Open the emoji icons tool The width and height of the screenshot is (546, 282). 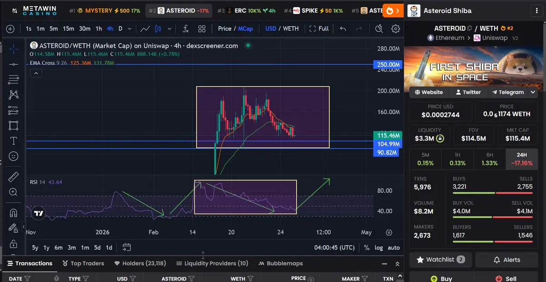14,156
